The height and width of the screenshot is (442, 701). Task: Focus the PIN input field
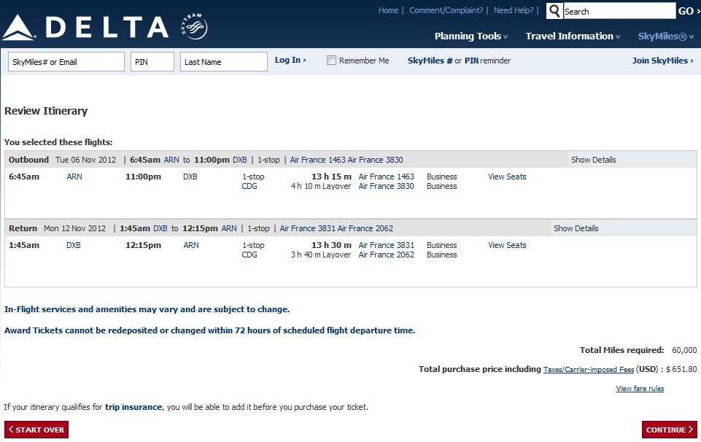tap(152, 62)
